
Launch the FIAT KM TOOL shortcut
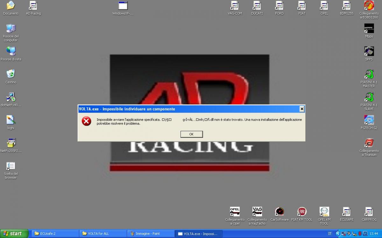pyautogui.click(x=302, y=214)
